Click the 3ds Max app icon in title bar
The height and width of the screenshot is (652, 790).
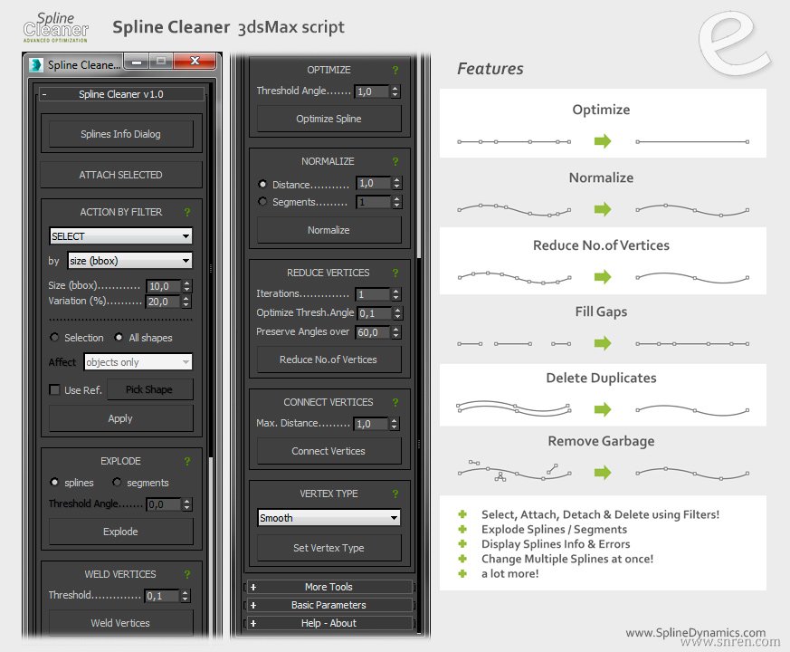36,65
